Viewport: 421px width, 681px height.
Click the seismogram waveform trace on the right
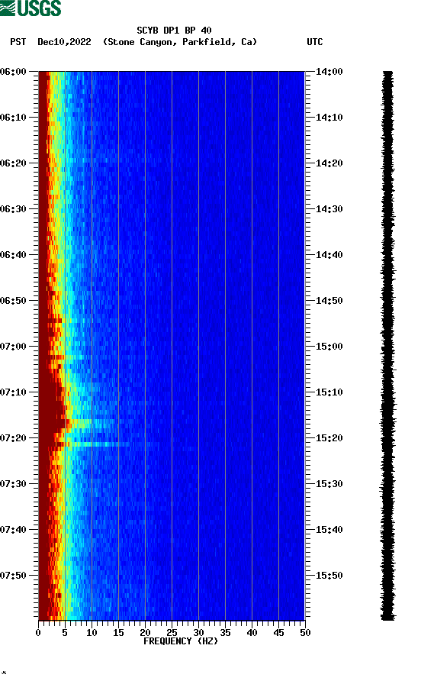(x=388, y=345)
